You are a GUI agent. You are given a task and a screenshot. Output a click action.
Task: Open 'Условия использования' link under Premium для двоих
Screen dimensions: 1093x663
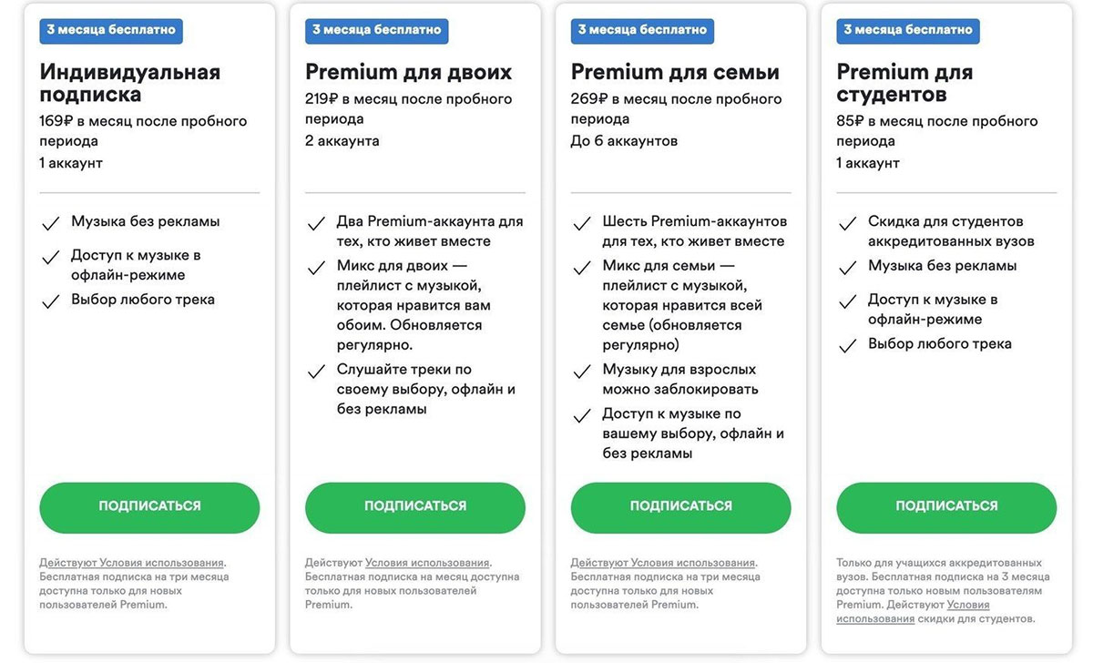coord(427,563)
